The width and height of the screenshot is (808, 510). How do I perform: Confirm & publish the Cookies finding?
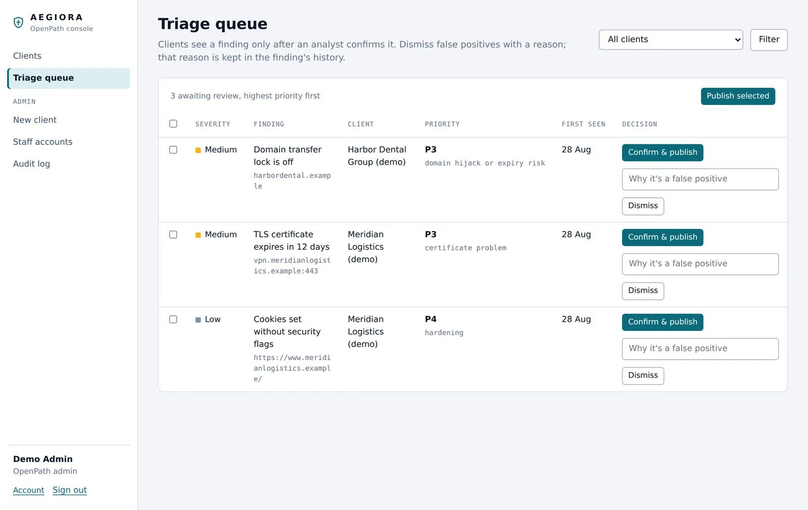click(x=663, y=322)
